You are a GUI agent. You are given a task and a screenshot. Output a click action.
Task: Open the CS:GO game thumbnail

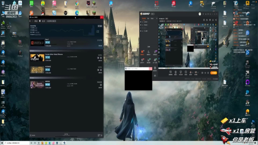[37, 58]
